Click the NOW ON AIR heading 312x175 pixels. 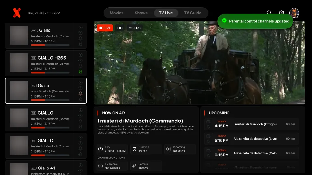point(114,113)
